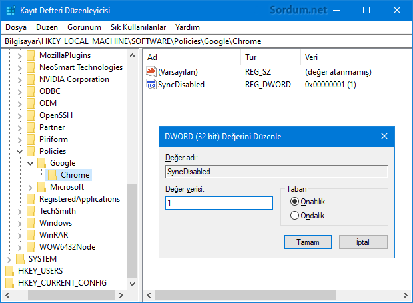This screenshot has height=303, width=413.
Task: Click the tree horizontal scrollbar thumb
Action: point(71,295)
